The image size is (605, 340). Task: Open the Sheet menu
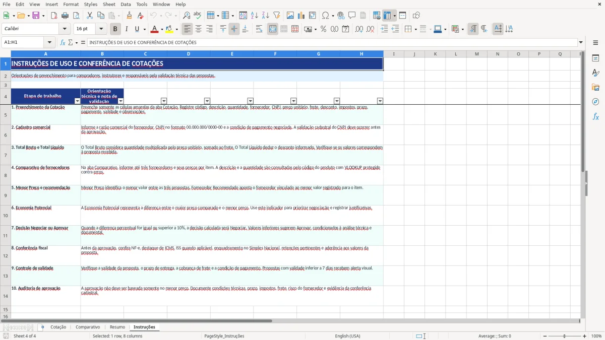pyautogui.click(x=109, y=4)
